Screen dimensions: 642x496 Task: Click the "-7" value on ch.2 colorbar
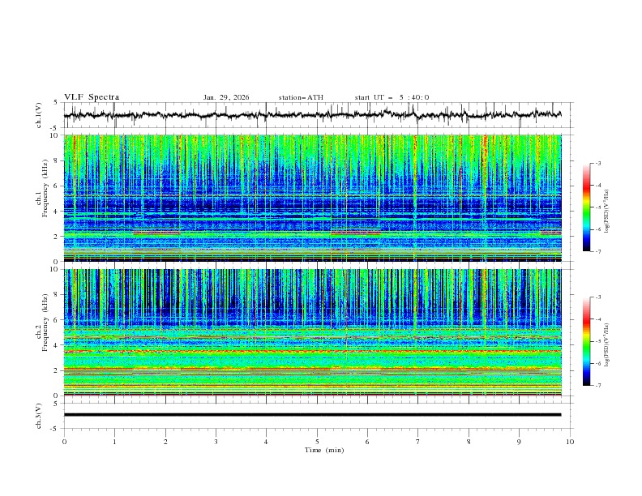pos(598,385)
